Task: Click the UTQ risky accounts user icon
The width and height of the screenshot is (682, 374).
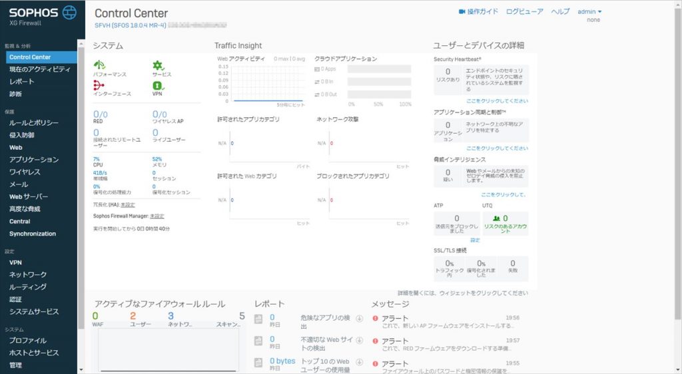Action: point(496,218)
